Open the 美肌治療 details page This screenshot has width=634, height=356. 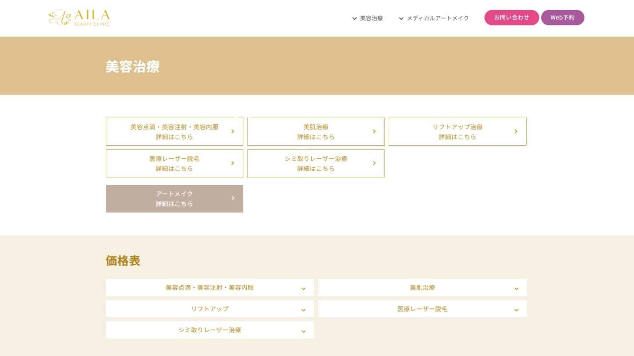[x=315, y=131]
